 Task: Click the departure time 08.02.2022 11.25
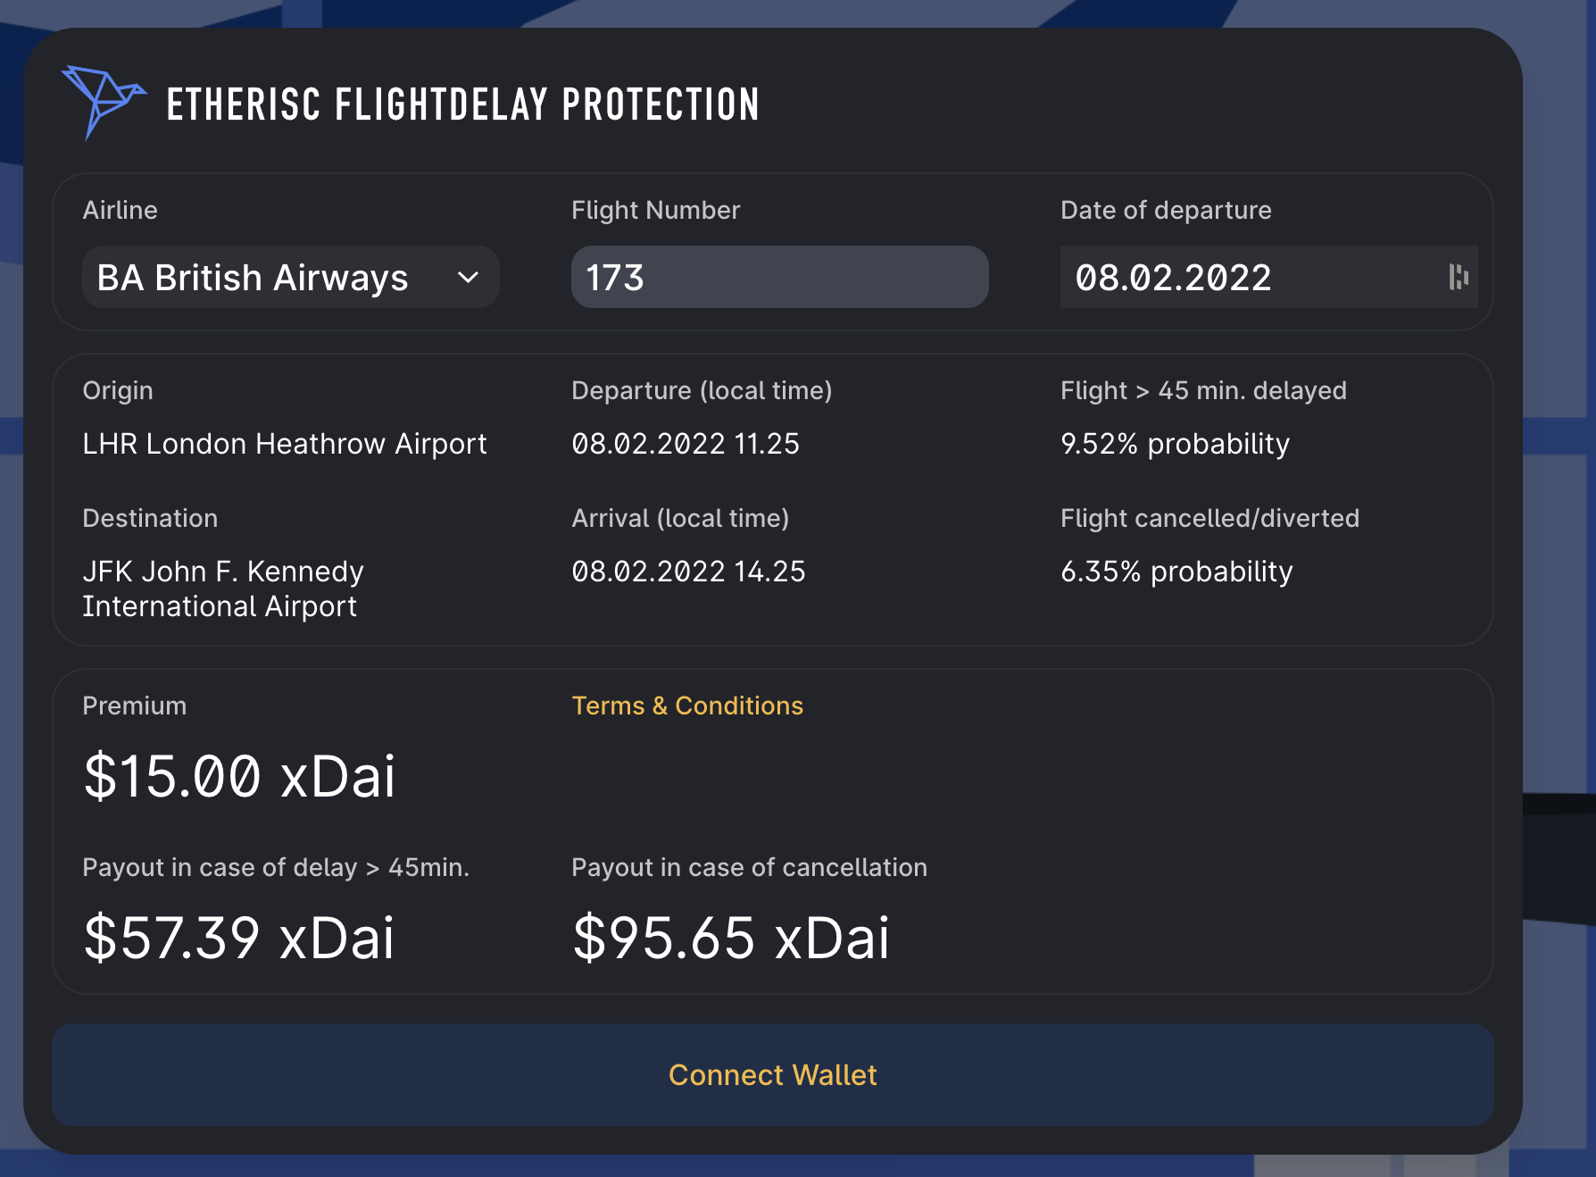pos(686,444)
